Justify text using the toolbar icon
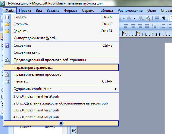This screenshot has height=134, width=172. 147,26
